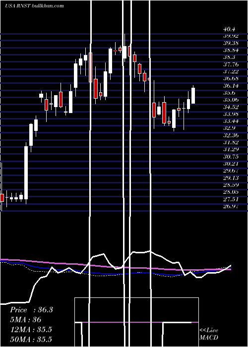Screen dimensions: 248x347
Task: Click the '5MA : 36' readout
Action: [x=26, y=320]
